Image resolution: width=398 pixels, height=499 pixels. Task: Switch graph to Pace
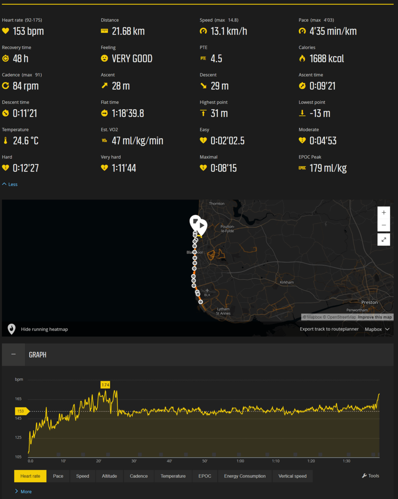click(x=58, y=476)
